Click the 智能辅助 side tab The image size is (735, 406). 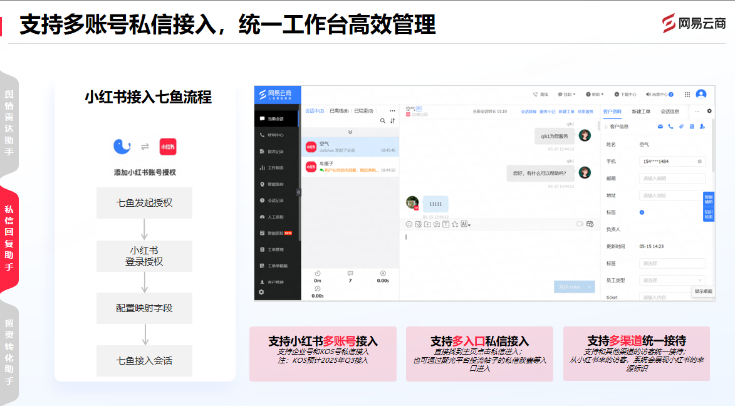[708, 199]
